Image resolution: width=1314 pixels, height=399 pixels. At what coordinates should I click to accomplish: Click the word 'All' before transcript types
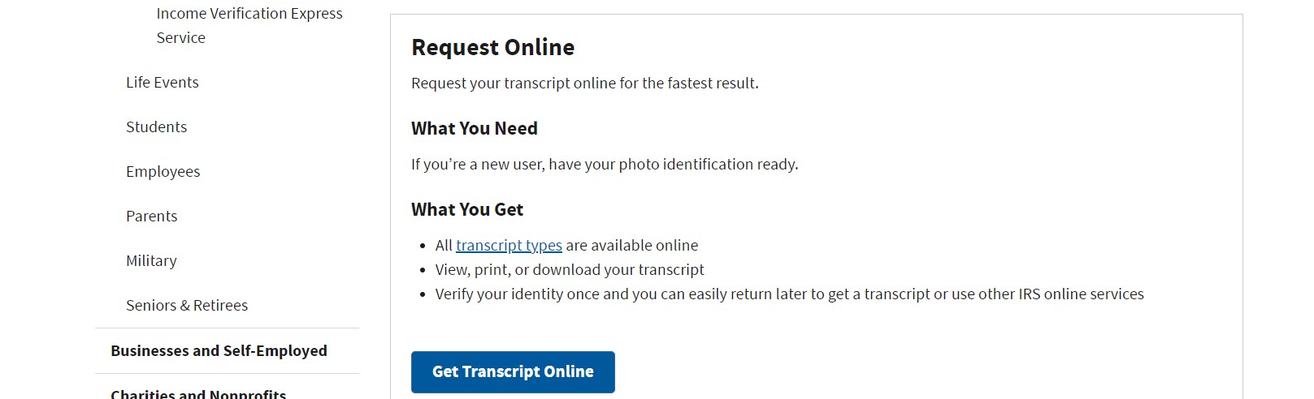tap(444, 246)
